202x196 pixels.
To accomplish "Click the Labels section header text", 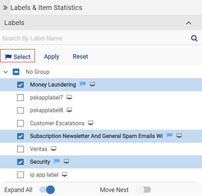I will point(14,23).
